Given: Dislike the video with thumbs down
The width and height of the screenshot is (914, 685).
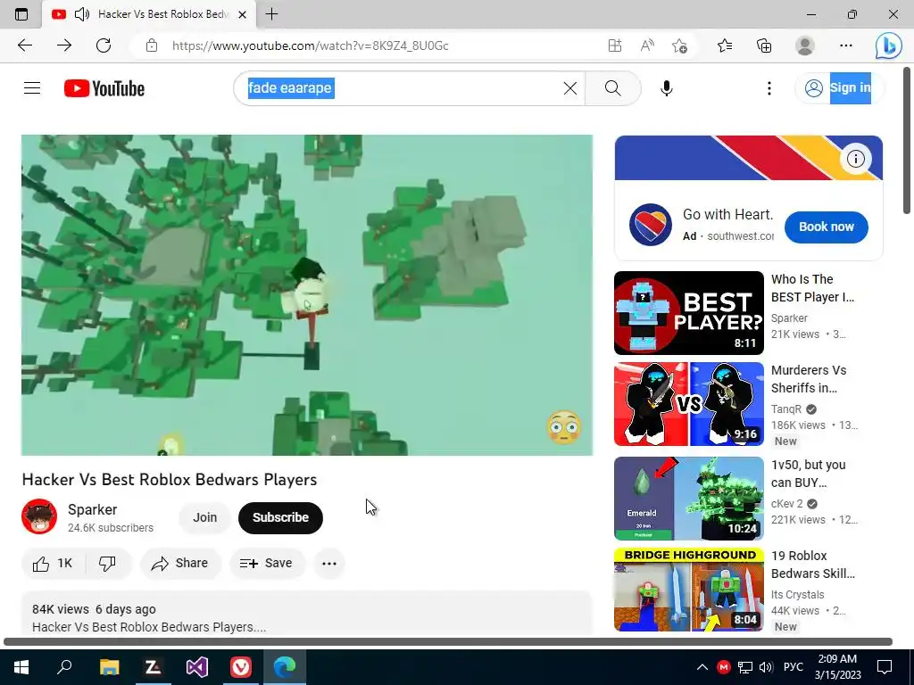Looking at the screenshot, I should pyautogui.click(x=107, y=564).
